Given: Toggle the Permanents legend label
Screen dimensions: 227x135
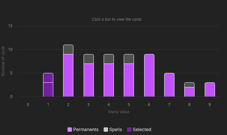Looking at the screenshot, I should pyautogui.click(x=86, y=130).
